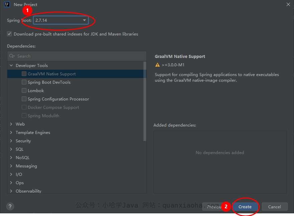
Task: Collapse the Developer Tools group
Action: coord(11,66)
